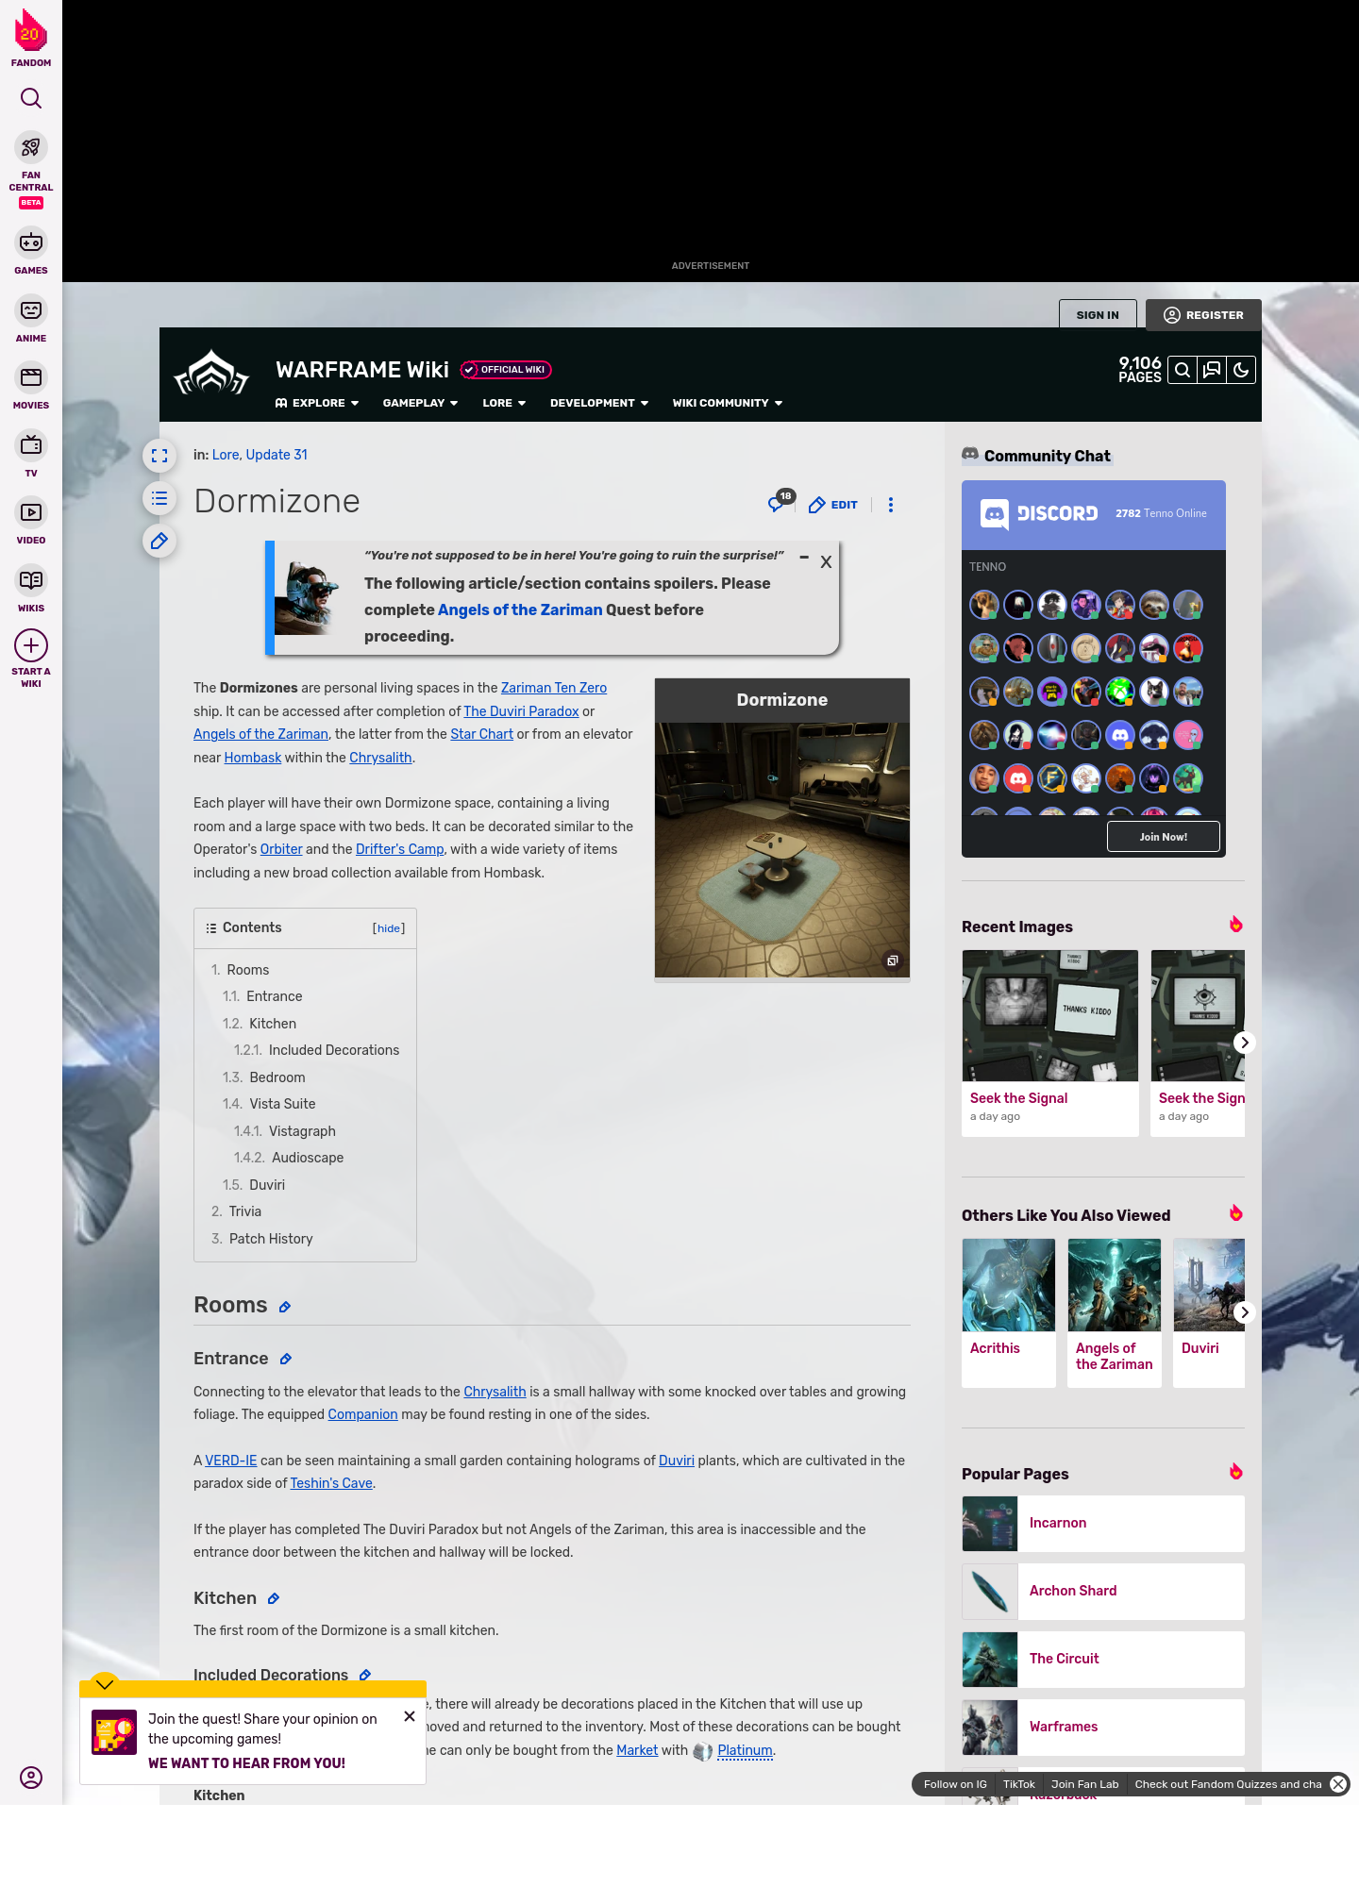Dismiss the spoiler notice with X
The height and width of the screenshot is (1887, 1359).
(x=826, y=561)
